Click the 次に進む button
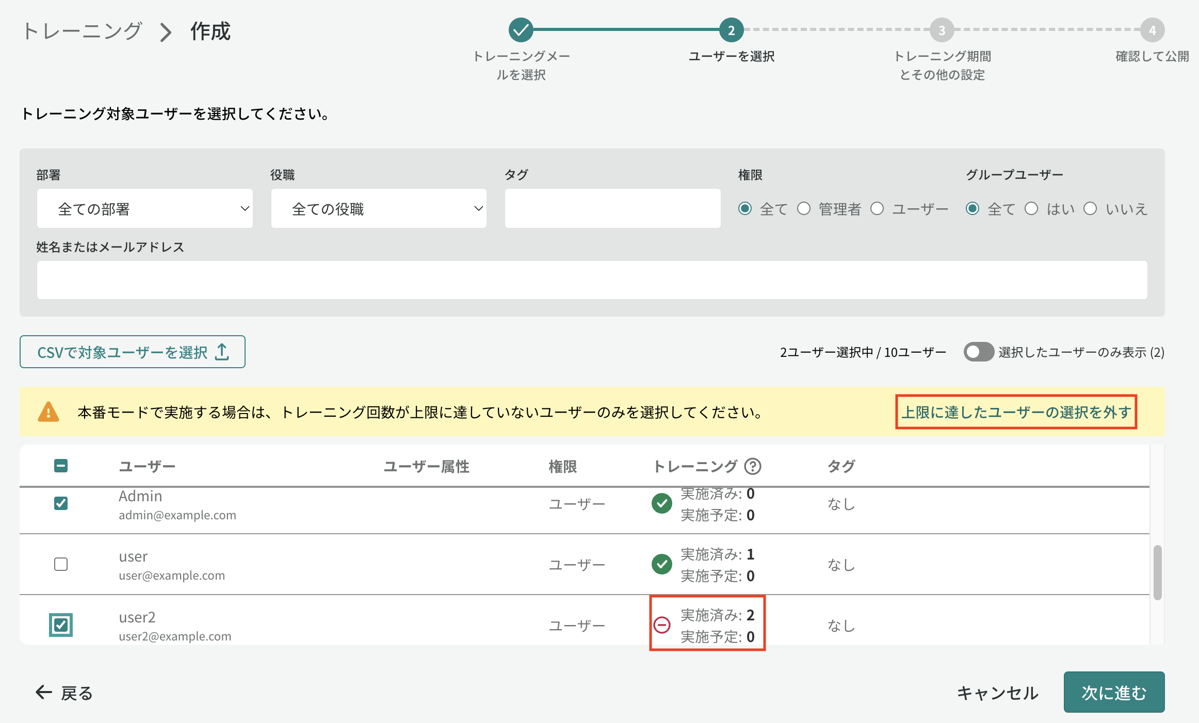 [x=1114, y=692]
